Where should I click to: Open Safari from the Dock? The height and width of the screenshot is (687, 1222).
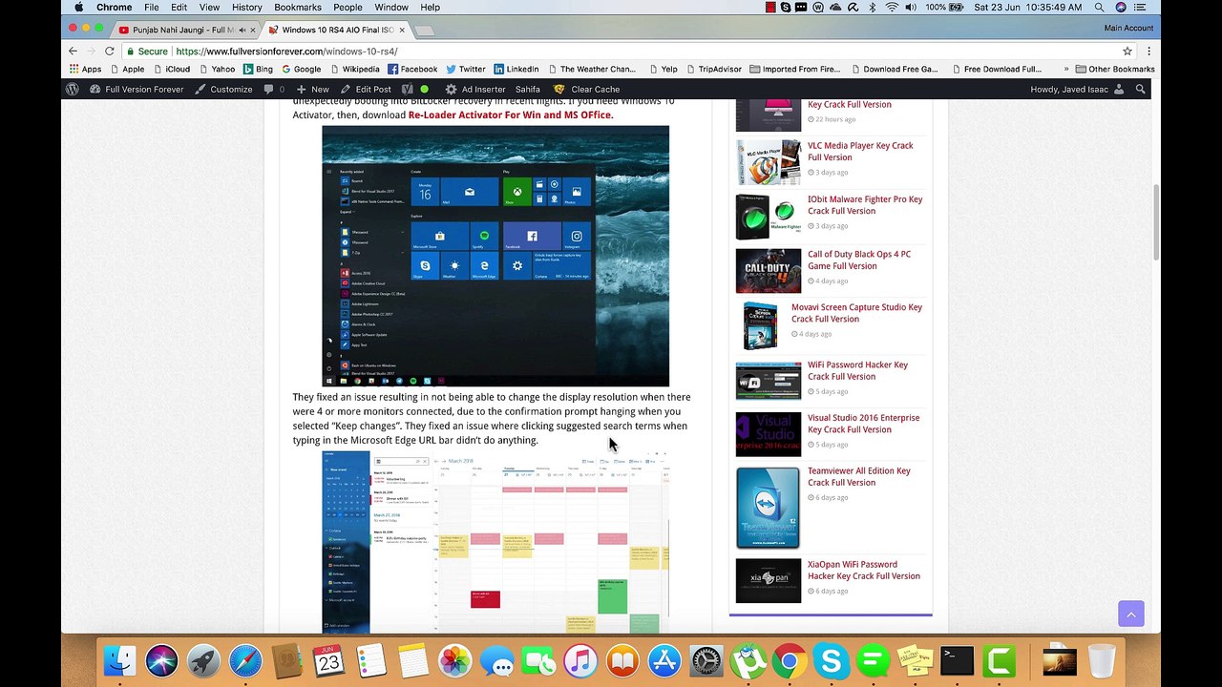click(245, 660)
